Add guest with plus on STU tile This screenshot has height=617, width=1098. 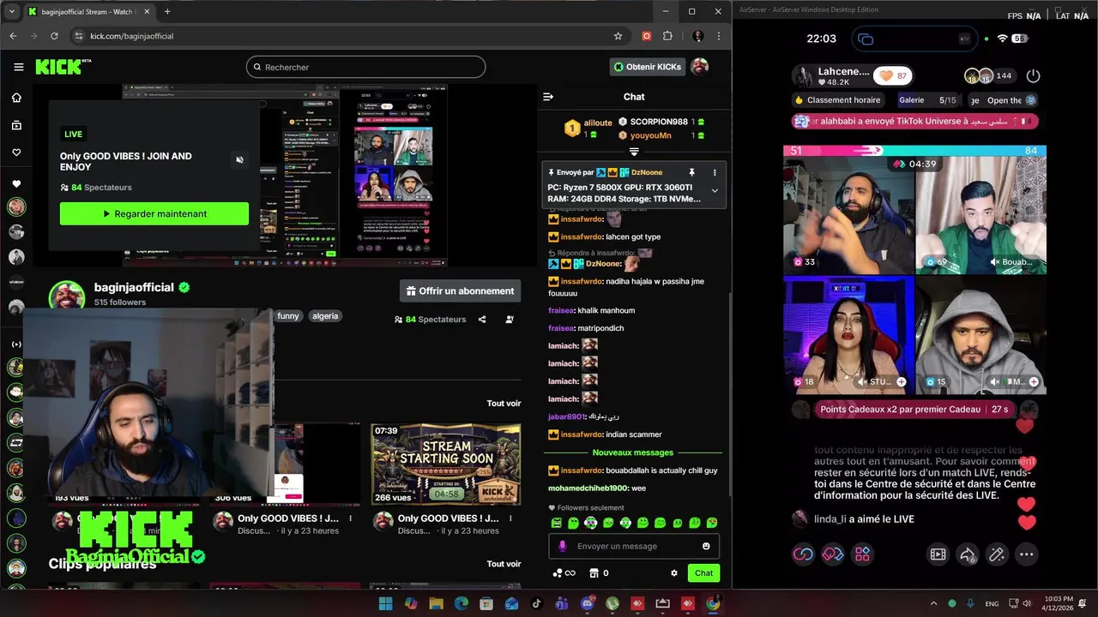901,381
